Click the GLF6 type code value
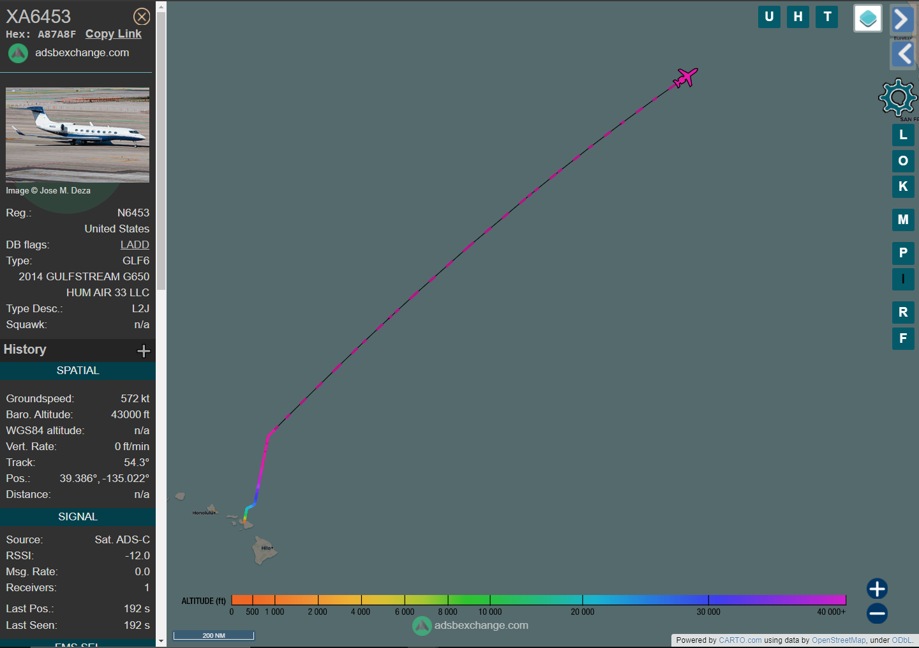The image size is (919, 648). (136, 260)
